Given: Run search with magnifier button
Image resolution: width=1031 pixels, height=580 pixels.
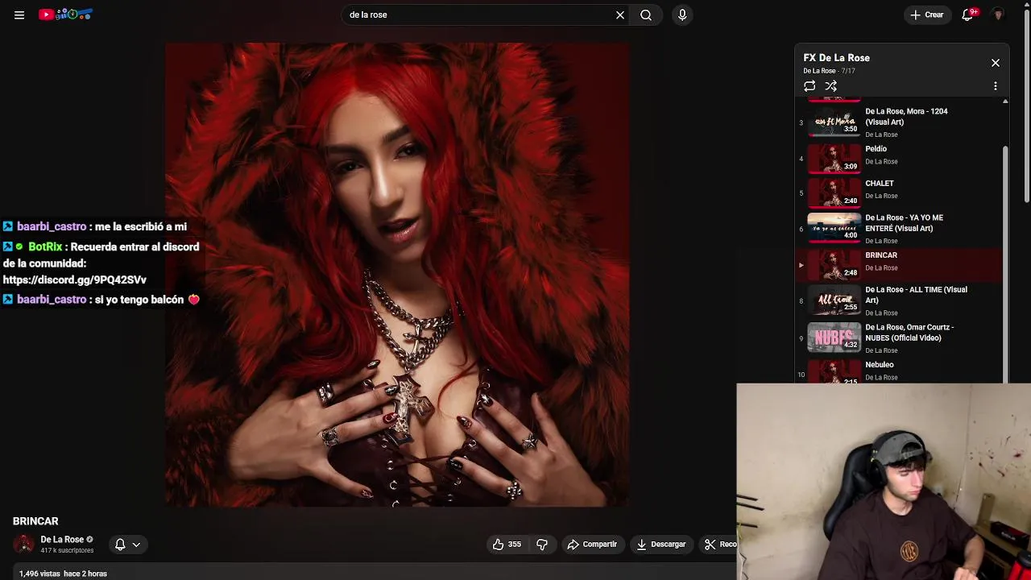Looking at the screenshot, I should (x=646, y=14).
